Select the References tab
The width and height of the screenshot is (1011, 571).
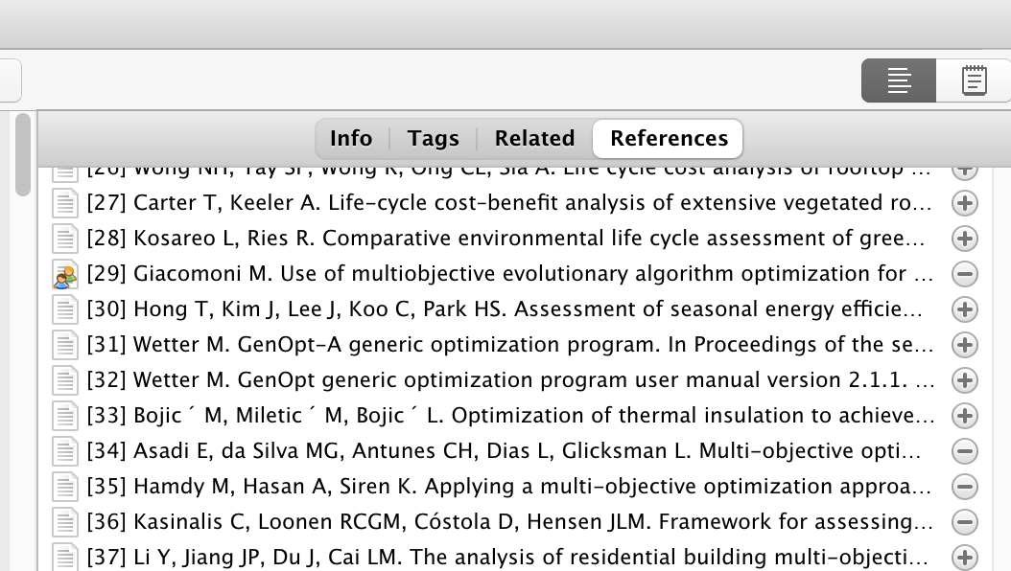[670, 138]
